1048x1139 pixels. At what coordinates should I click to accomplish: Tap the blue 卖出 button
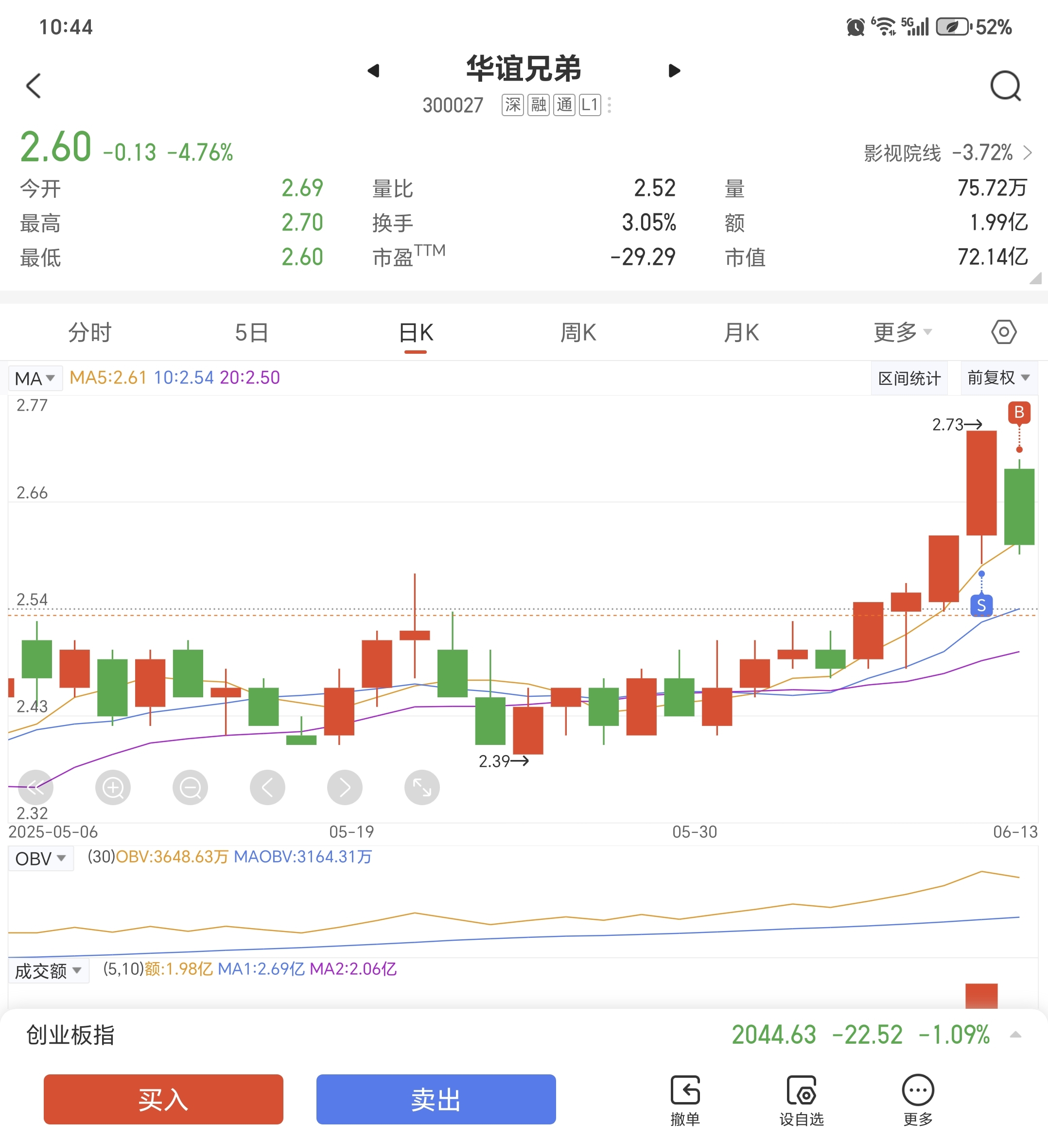click(436, 1099)
